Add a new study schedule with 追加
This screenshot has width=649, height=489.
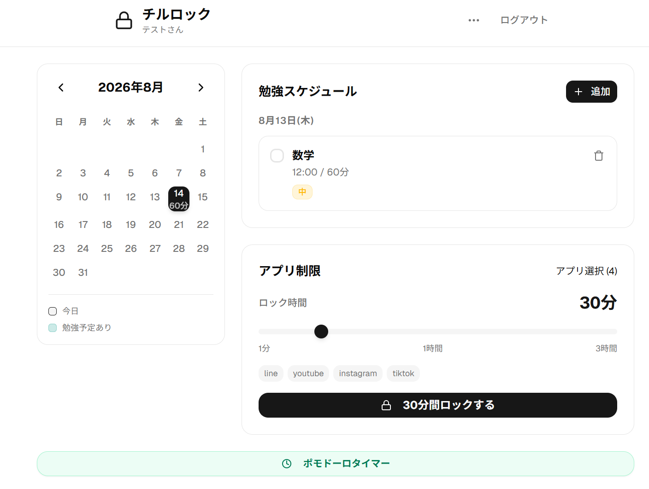[591, 92]
